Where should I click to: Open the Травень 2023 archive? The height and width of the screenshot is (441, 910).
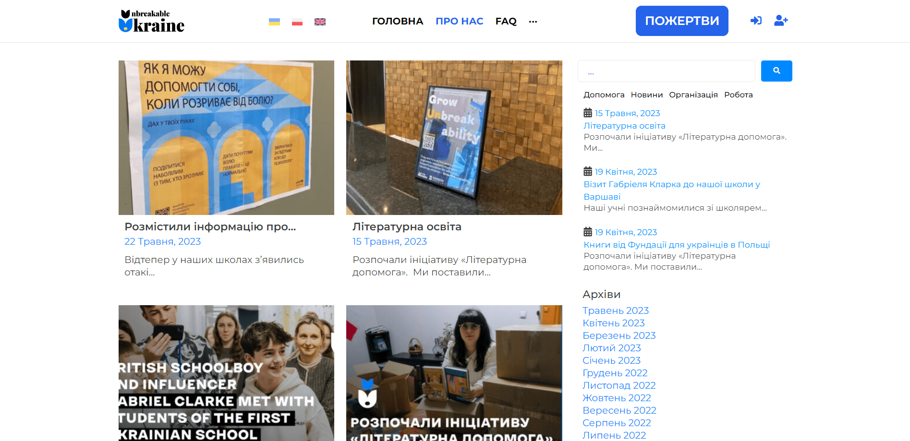(616, 310)
